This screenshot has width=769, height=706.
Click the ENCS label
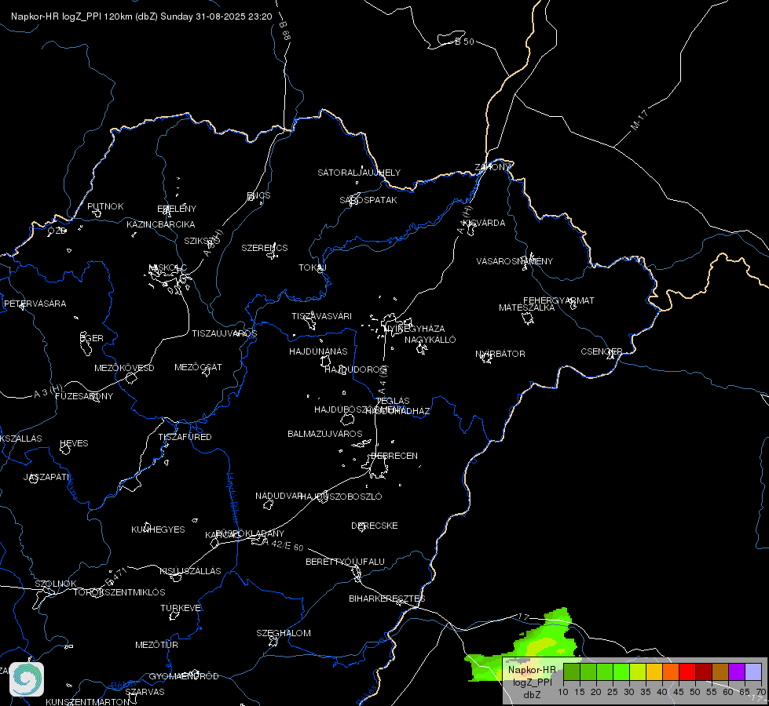[x=258, y=195]
